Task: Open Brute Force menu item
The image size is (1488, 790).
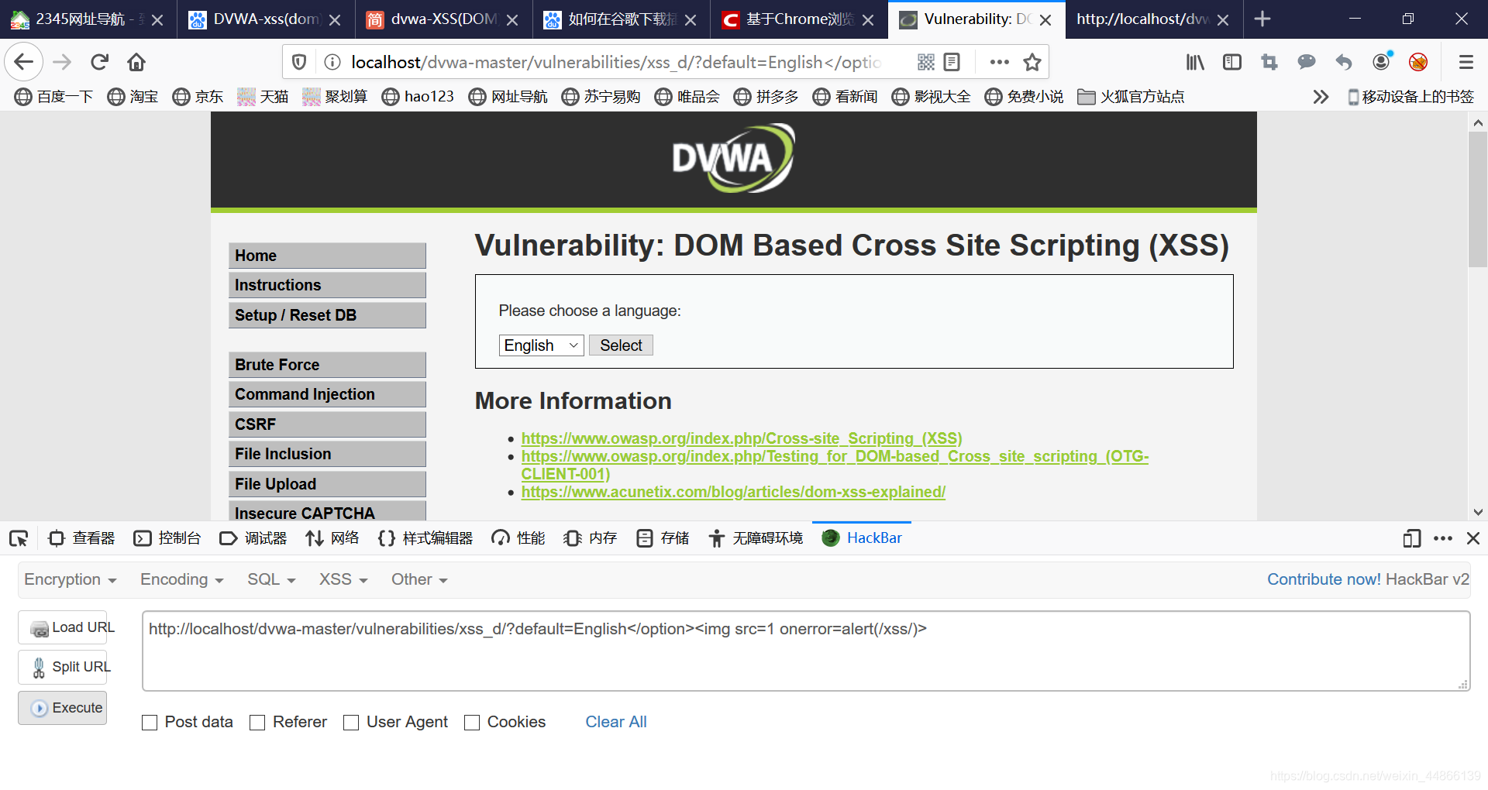Action: [x=327, y=365]
